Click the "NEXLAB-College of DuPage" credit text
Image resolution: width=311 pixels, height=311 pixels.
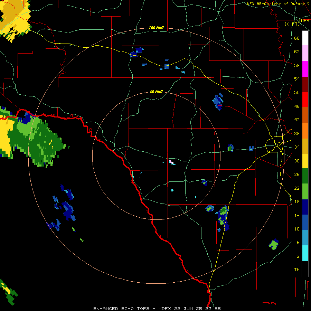(x=276, y=4)
